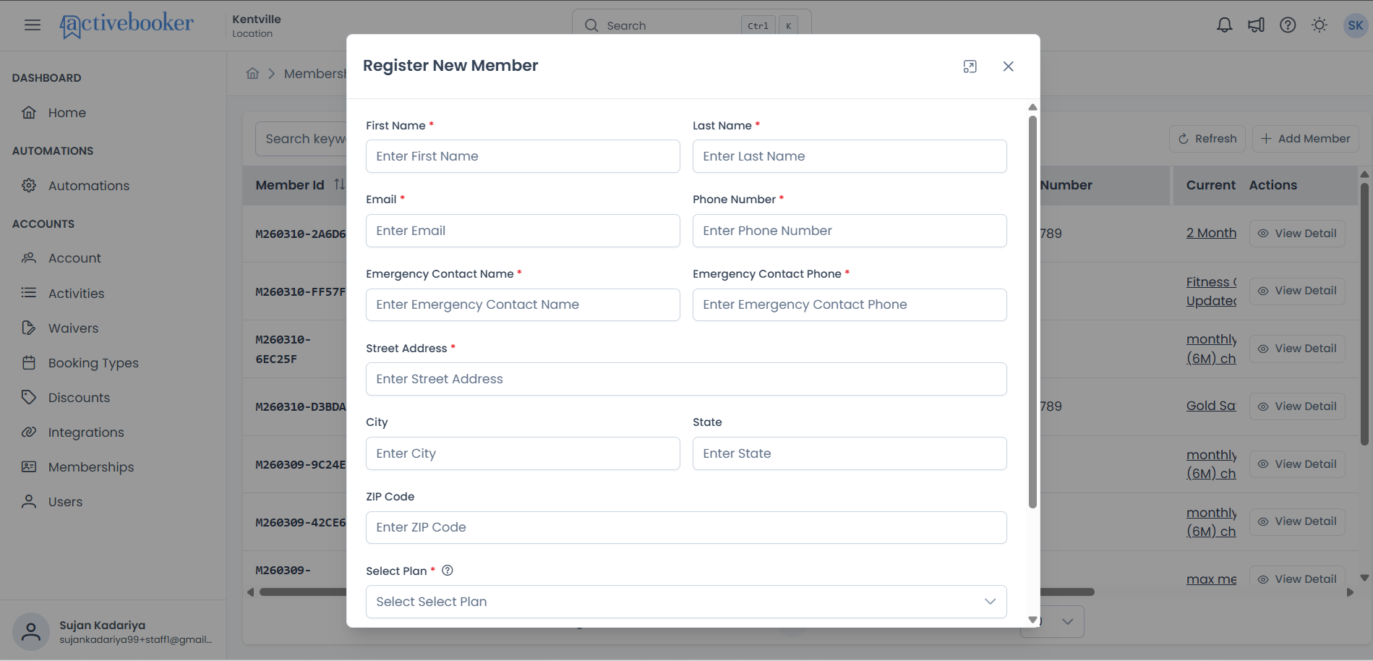Click the First Name input field
This screenshot has width=1373, height=661.
(523, 156)
